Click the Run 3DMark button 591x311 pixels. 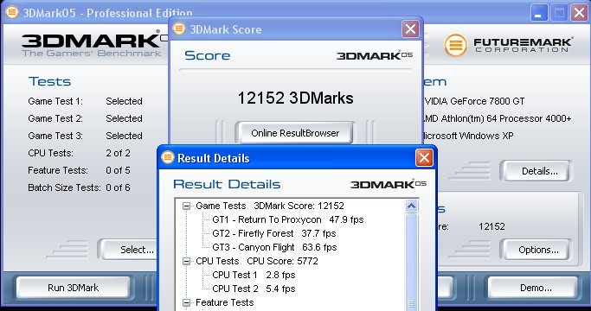[74, 288]
